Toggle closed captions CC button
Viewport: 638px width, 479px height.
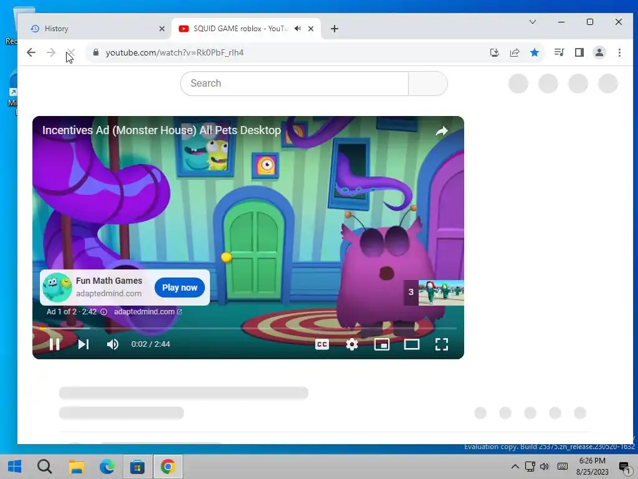(x=322, y=344)
